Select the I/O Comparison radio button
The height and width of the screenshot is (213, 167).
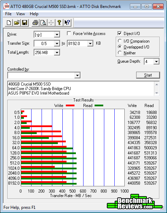pyautogui.click(x=120, y=41)
